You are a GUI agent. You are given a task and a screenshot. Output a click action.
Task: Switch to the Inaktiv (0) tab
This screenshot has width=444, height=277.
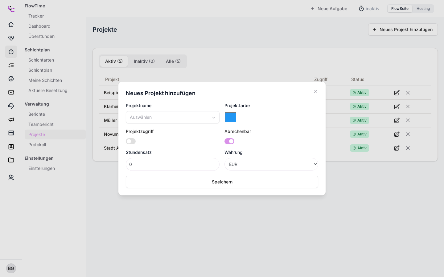click(144, 61)
